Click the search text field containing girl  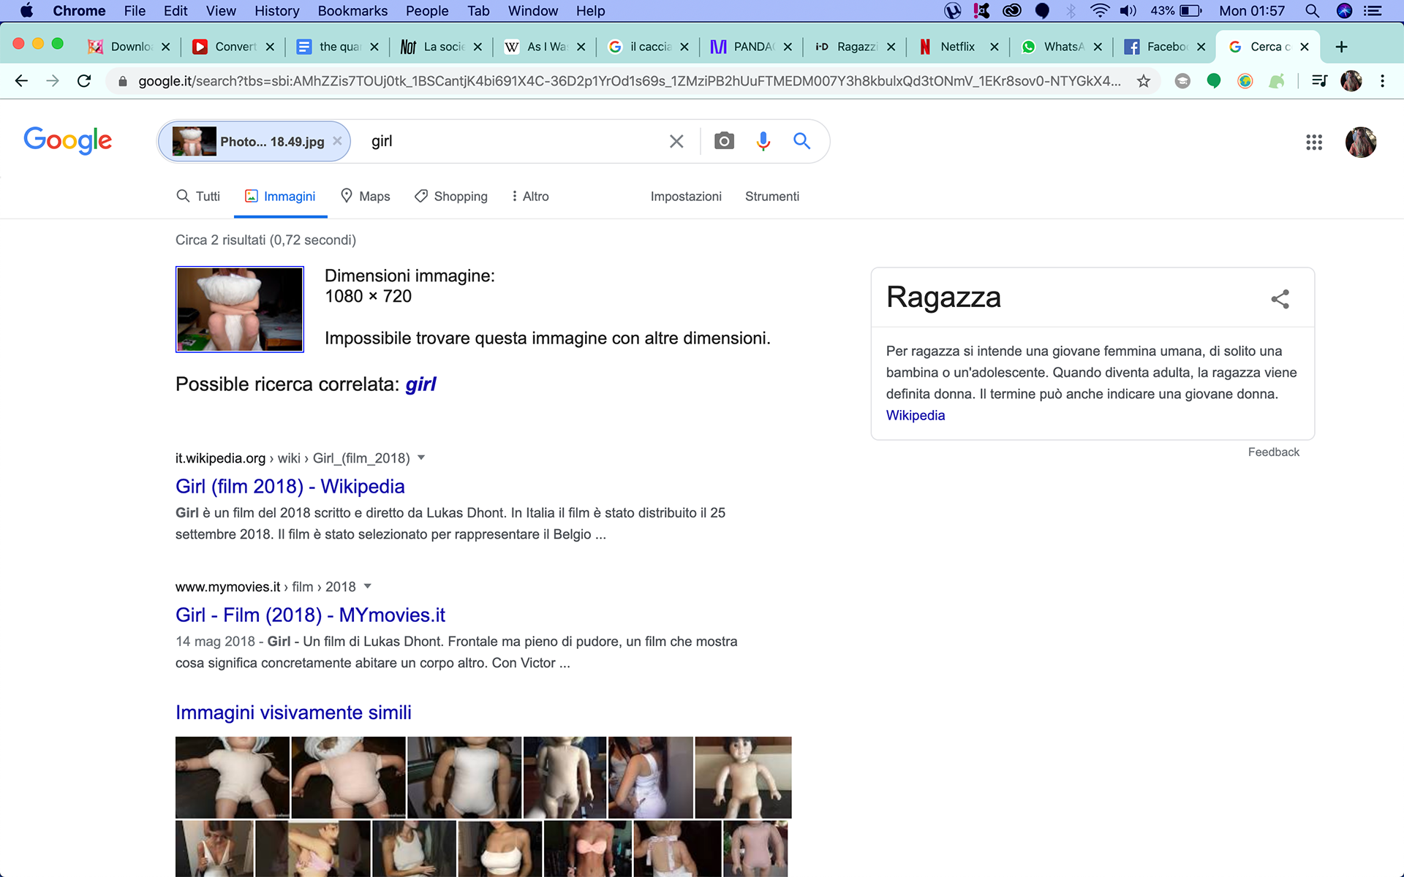(512, 141)
